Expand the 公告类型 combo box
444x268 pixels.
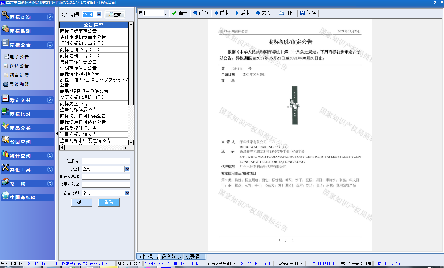[x=127, y=193]
